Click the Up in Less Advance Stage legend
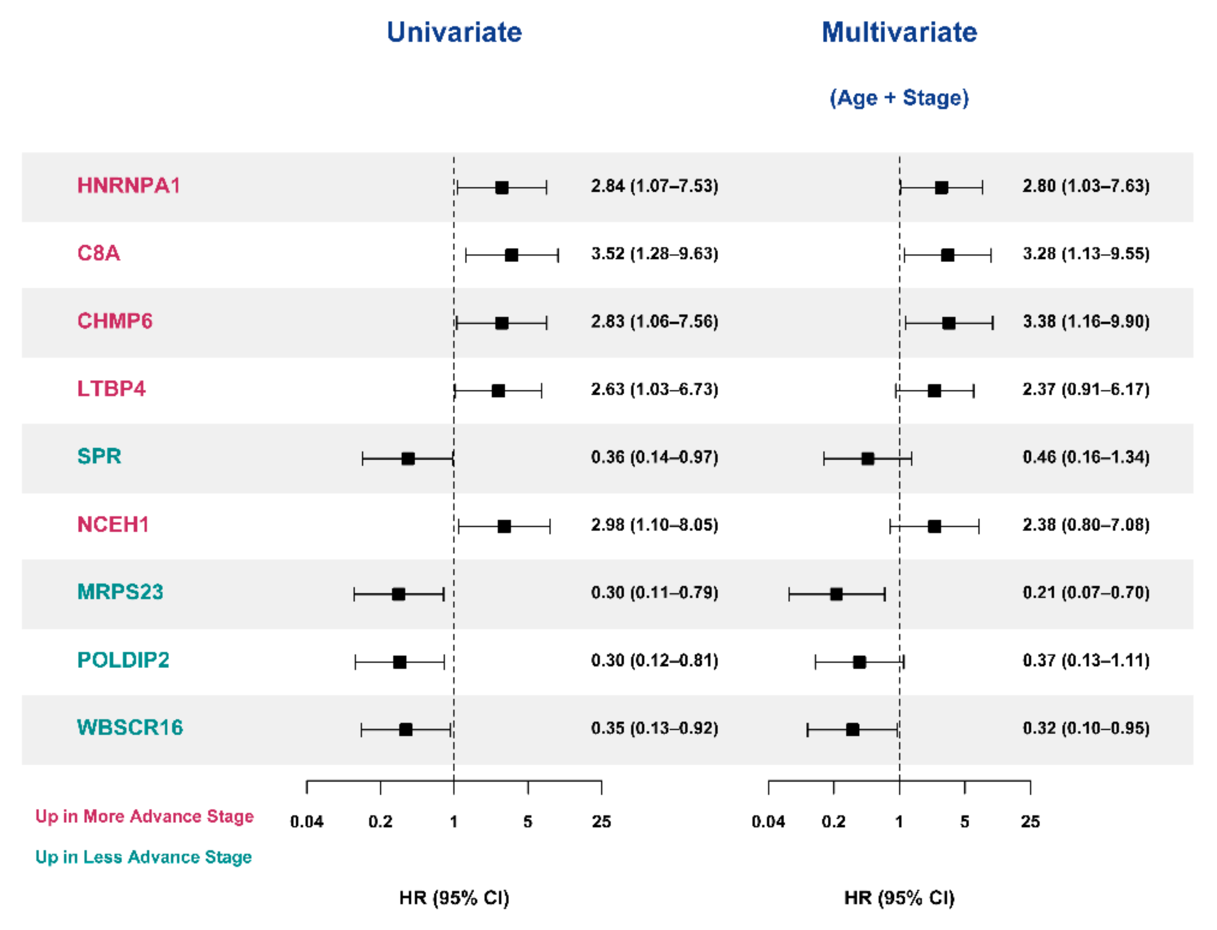The image size is (1217, 930). 144,857
